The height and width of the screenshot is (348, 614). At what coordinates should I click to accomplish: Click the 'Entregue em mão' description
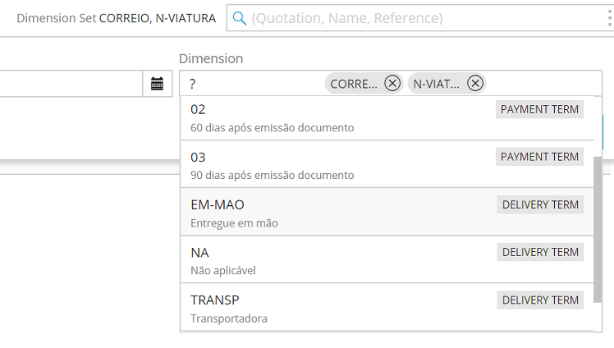tap(234, 223)
